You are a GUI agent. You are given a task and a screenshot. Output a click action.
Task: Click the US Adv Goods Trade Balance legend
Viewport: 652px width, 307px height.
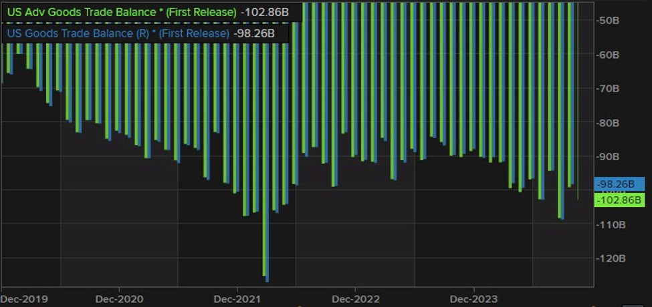pyautogui.click(x=120, y=13)
